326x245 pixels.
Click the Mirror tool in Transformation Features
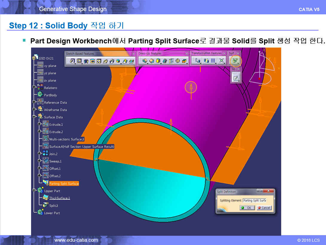(206, 61)
